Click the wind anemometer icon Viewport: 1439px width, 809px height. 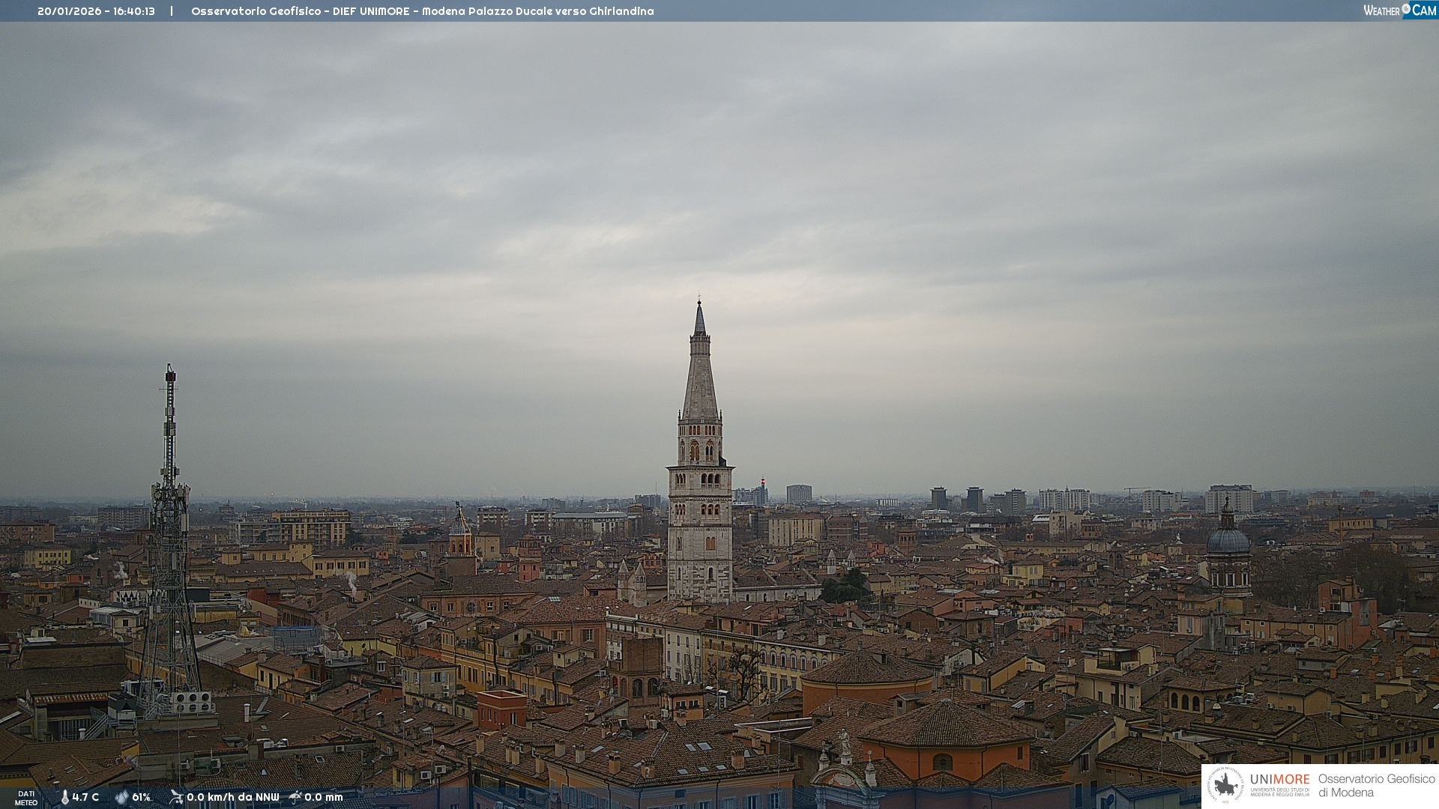(176, 797)
